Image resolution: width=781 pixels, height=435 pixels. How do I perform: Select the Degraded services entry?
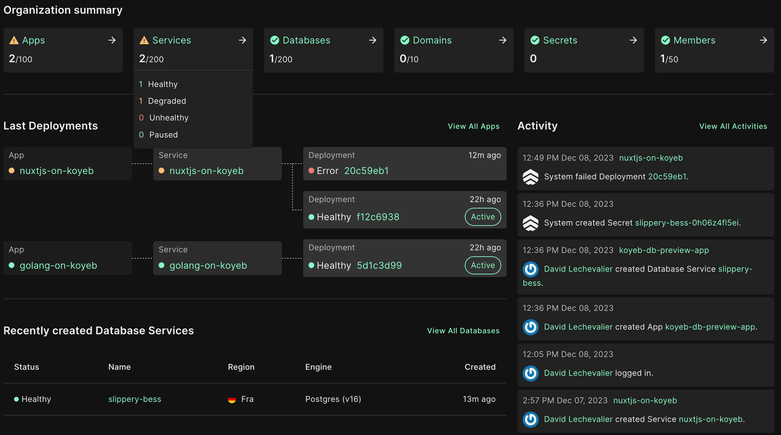[x=167, y=101]
